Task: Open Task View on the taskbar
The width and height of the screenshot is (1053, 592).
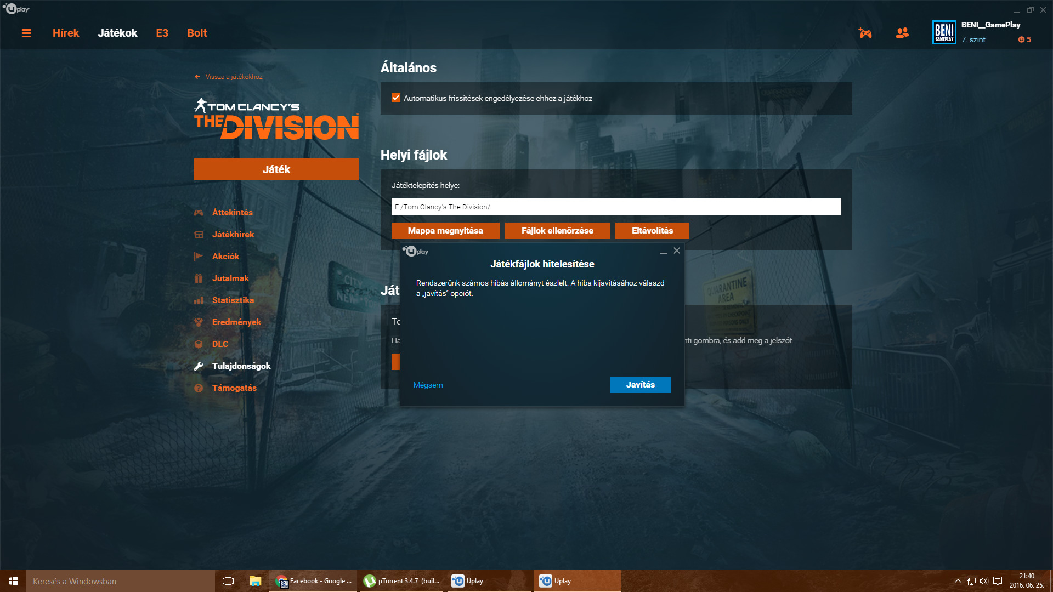Action: click(x=228, y=581)
